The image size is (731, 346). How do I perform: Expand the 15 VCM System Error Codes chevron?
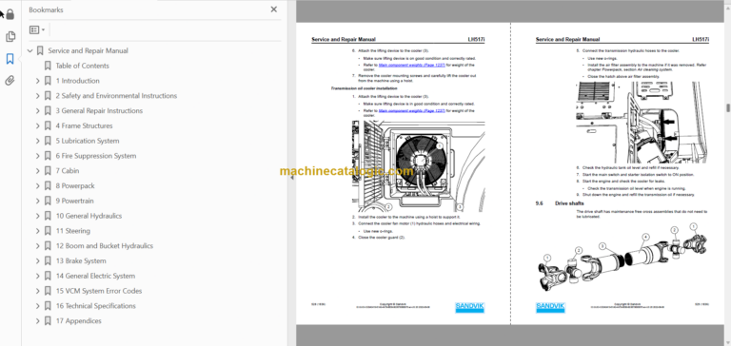click(38, 291)
